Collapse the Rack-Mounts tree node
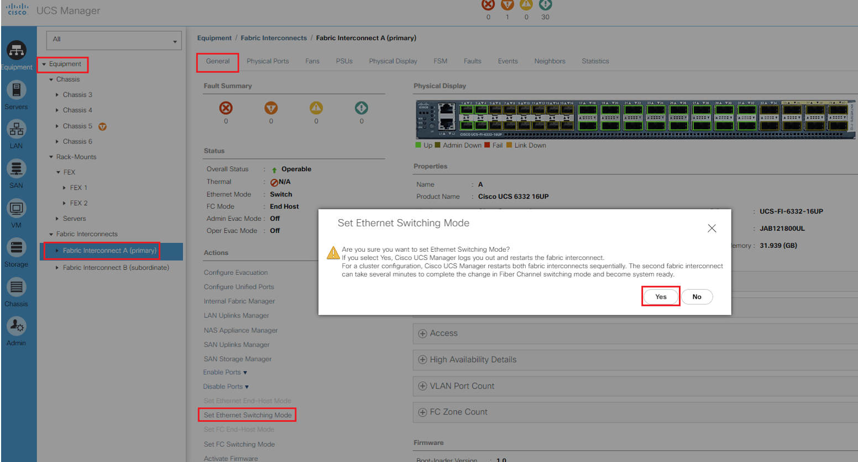 (x=51, y=157)
